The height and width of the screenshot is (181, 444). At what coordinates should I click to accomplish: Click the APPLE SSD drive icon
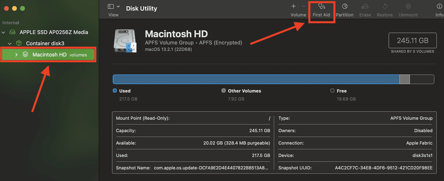(12, 32)
